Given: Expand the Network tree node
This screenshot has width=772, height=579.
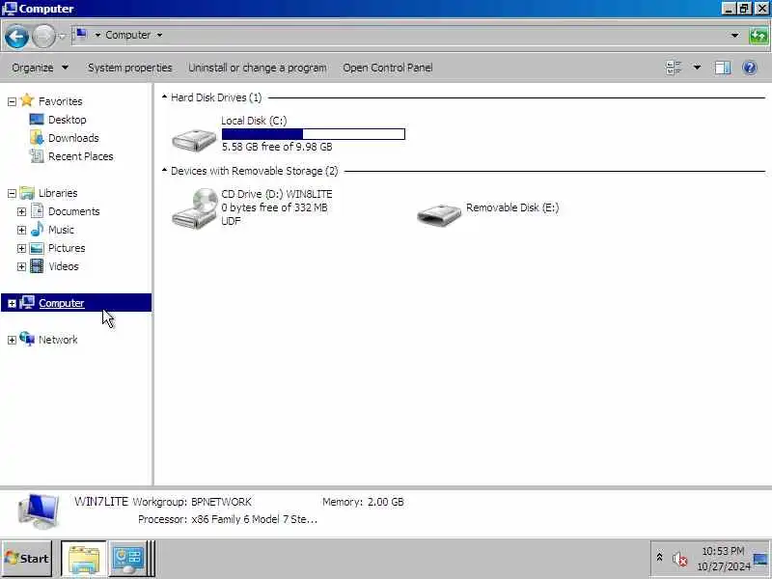Looking at the screenshot, I should point(12,341).
